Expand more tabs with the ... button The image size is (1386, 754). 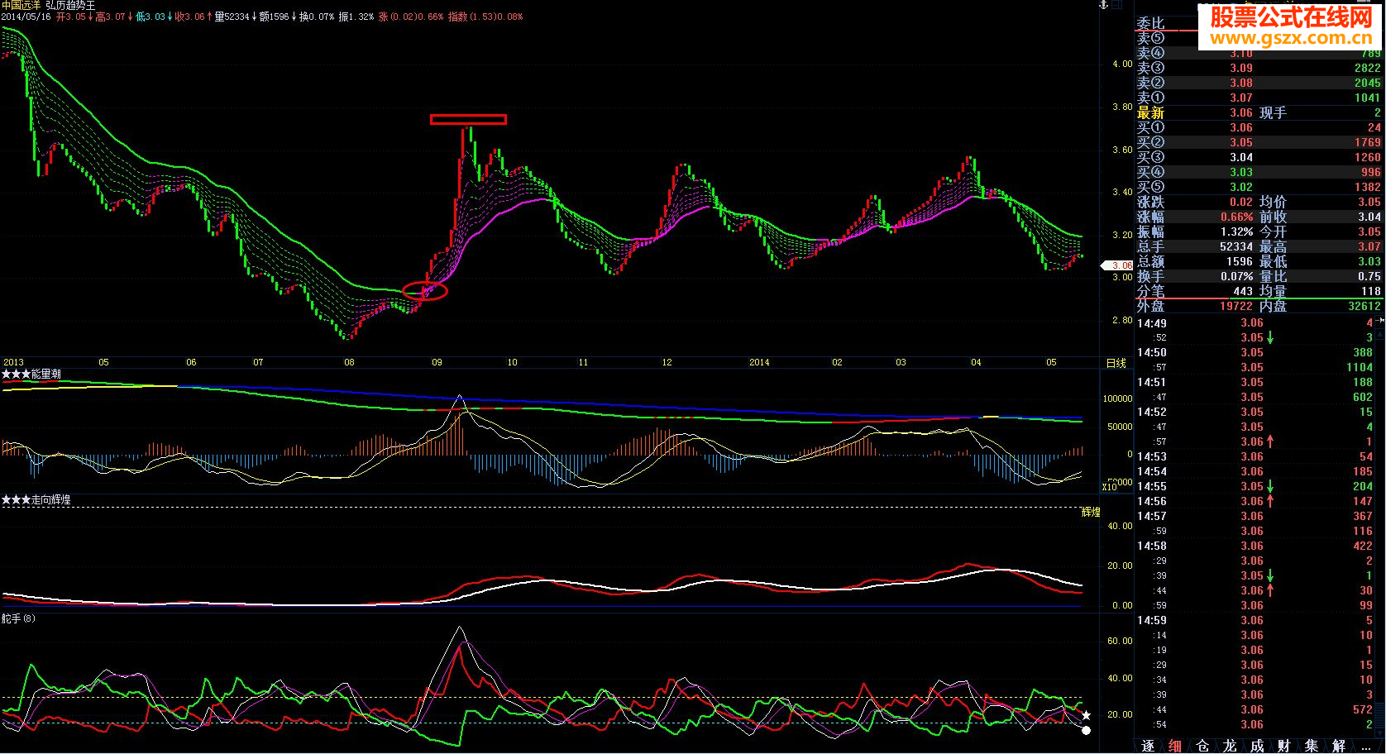1366,746
